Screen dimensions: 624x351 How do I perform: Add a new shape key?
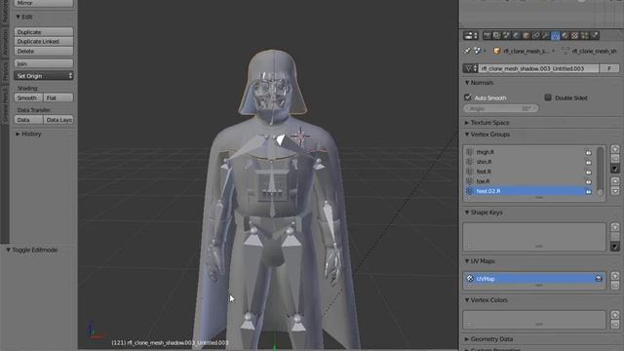click(615, 227)
